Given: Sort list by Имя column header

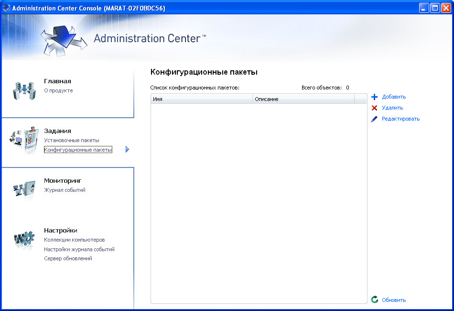Looking at the screenshot, I should tap(202, 99).
